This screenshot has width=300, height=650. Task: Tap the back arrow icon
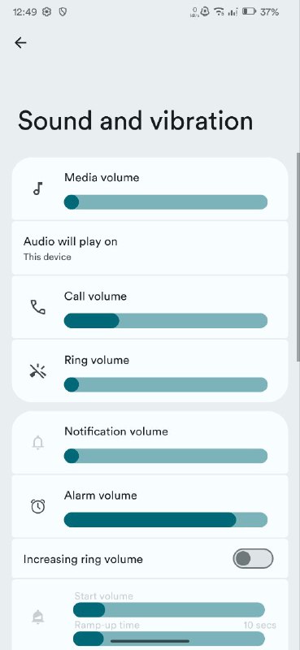click(x=20, y=43)
